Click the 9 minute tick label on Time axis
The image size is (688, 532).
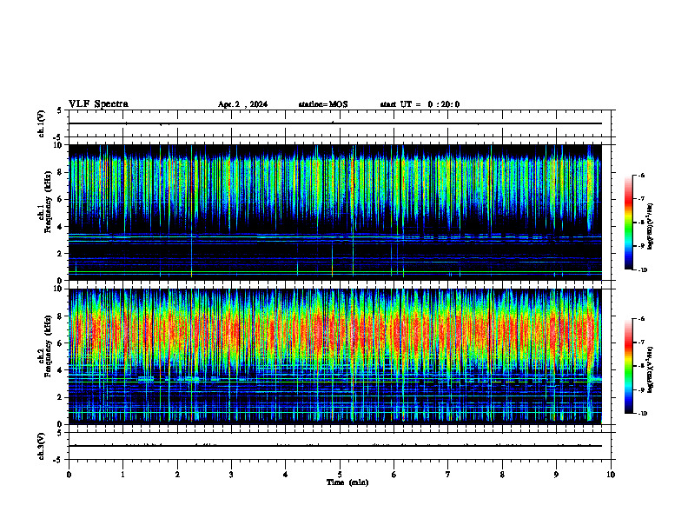556,475
